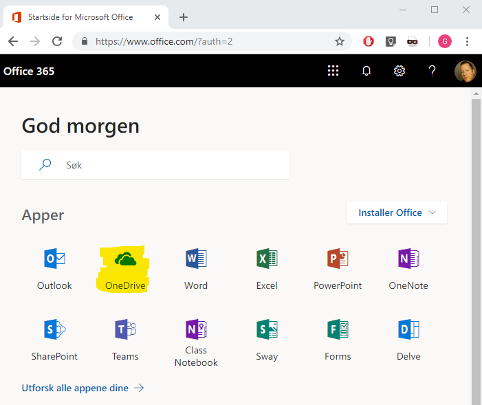Click the masked-face extension icon

413,41
